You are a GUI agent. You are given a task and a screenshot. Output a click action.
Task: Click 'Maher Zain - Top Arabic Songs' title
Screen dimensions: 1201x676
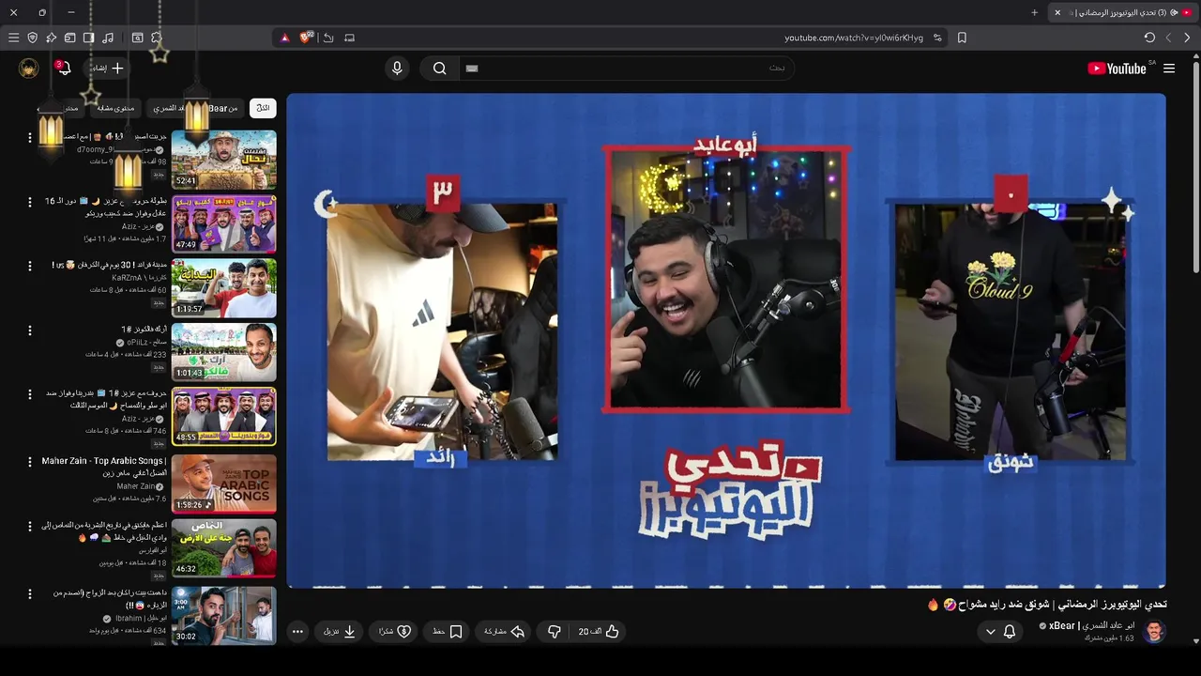(104, 467)
